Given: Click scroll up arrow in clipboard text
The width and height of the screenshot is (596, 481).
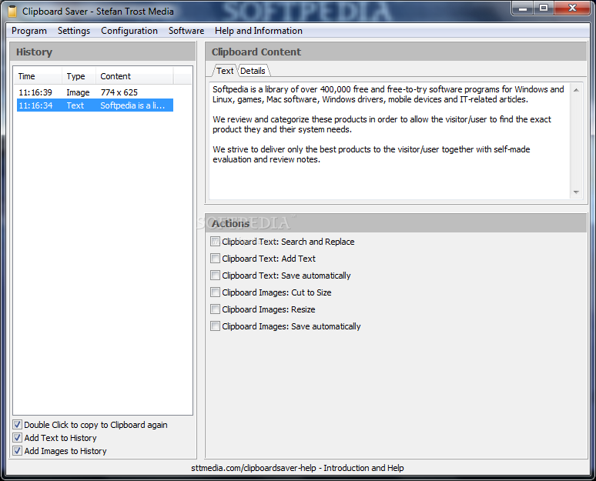Looking at the screenshot, I should tap(576, 90).
